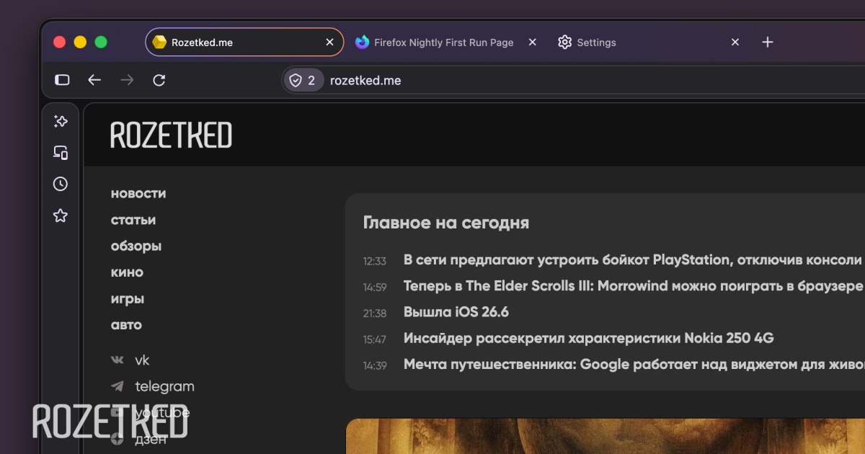The height and width of the screenshot is (454, 865).
Task: Click the 15:47 timestamp
Action: click(x=375, y=339)
